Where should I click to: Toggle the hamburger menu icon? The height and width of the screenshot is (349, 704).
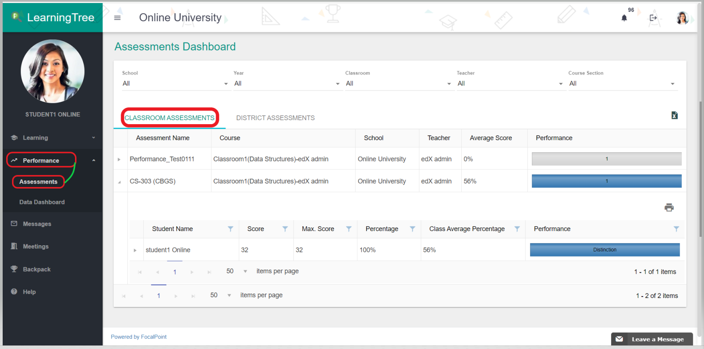[x=117, y=18]
